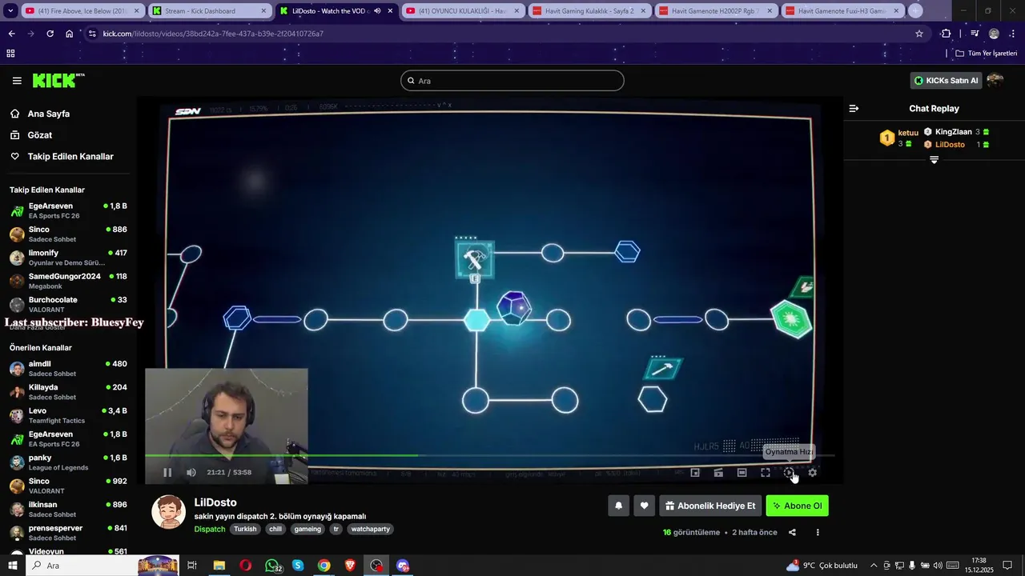Viewport: 1025px width, 576px height.
Task: Toggle picture-in-picture mode in the player
Action: tap(695, 473)
